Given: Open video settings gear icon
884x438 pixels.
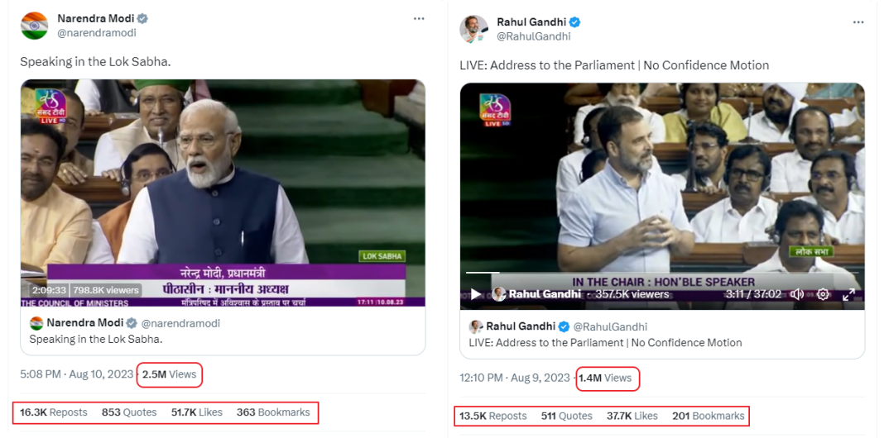Looking at the screenshot, I should 823,294.
